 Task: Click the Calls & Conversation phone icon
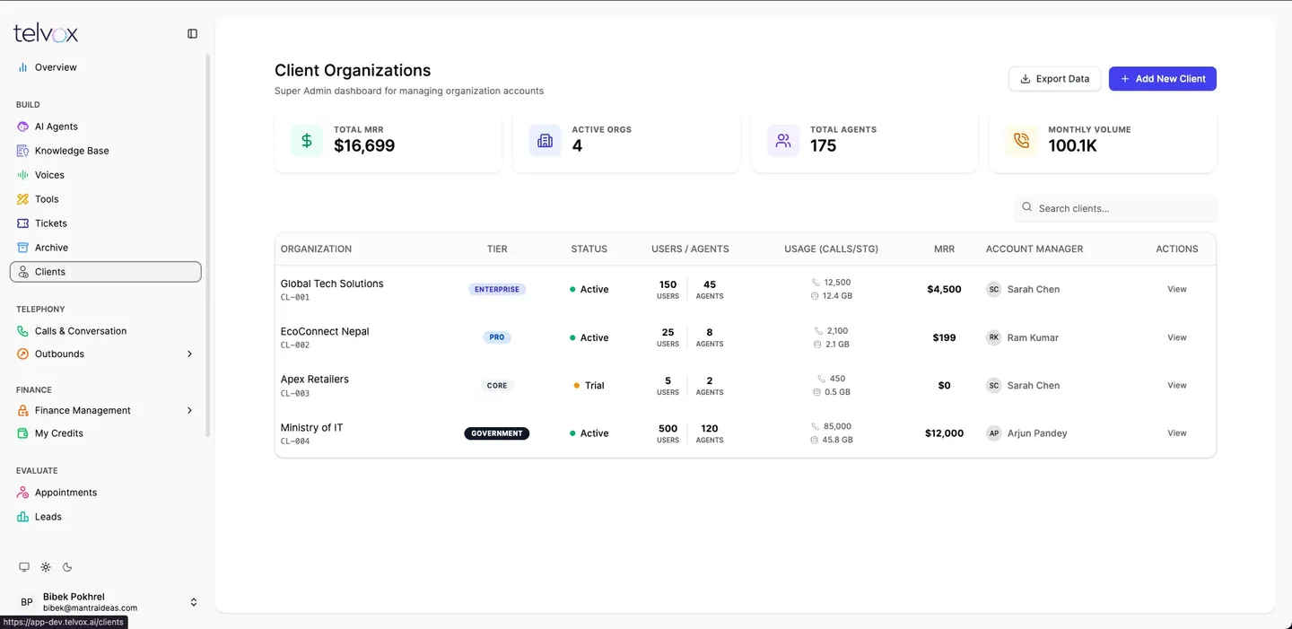(23, 331)
